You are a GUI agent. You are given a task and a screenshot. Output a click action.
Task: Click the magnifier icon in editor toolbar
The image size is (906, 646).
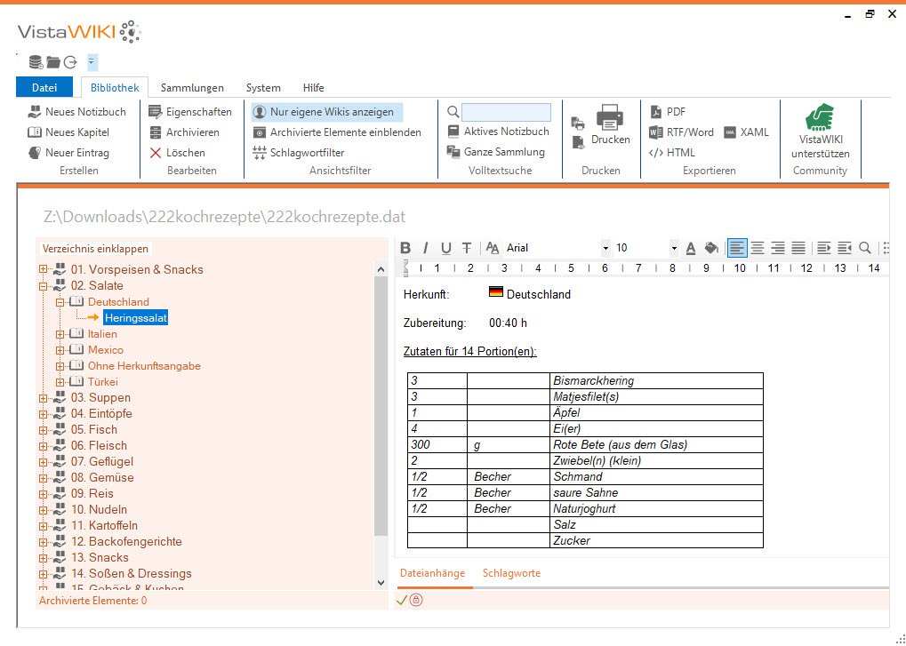click(864, 248)
